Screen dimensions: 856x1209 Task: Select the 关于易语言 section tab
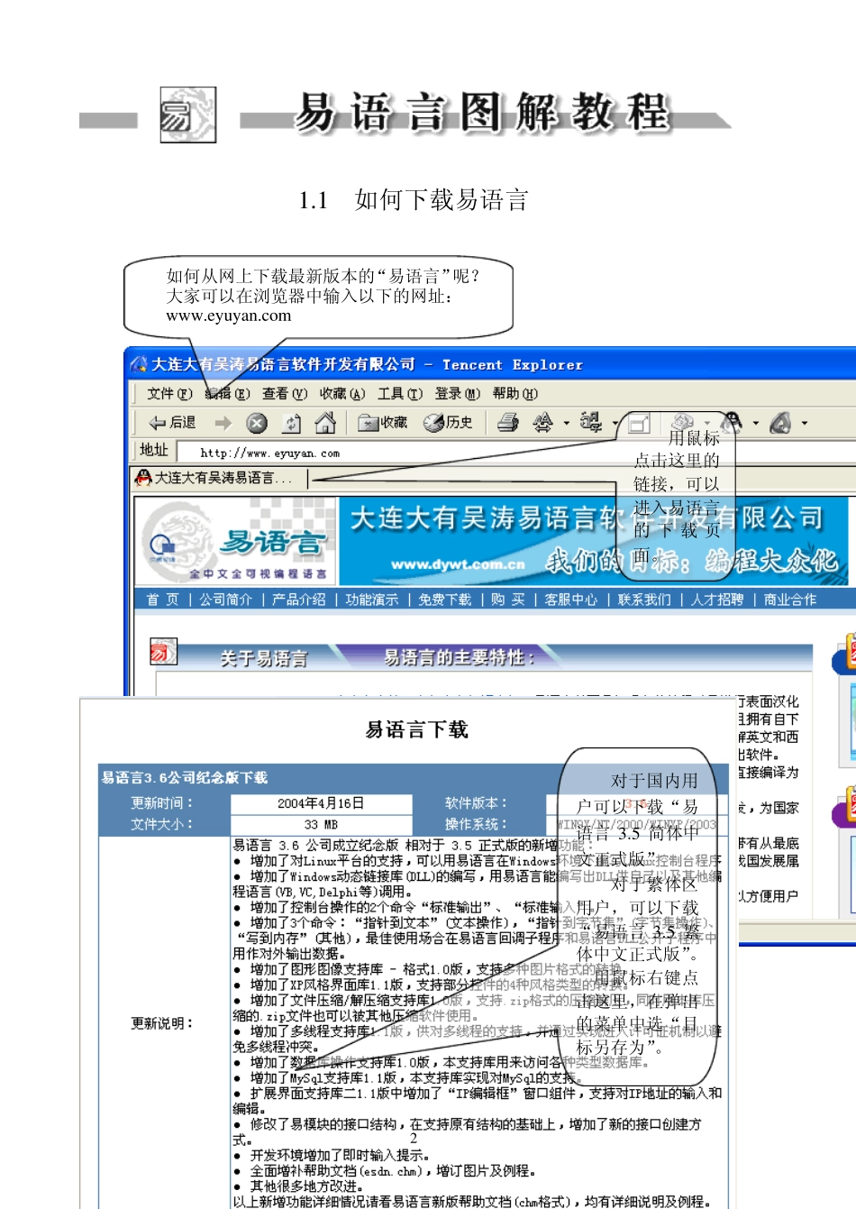(x=264, y=658)
